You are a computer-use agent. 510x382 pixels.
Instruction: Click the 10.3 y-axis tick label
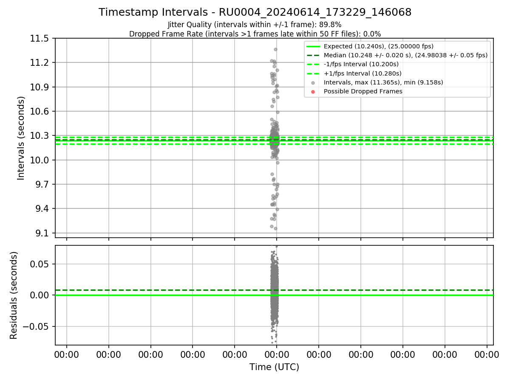pyautogui.click(x=40, y=136)
